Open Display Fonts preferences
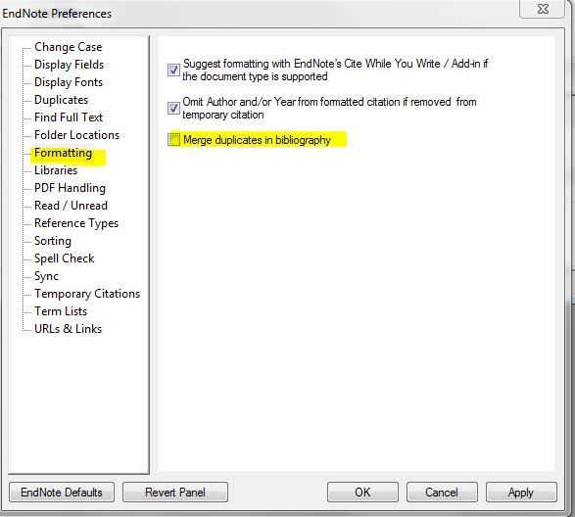The image size is (575, 517). (69, 82)
